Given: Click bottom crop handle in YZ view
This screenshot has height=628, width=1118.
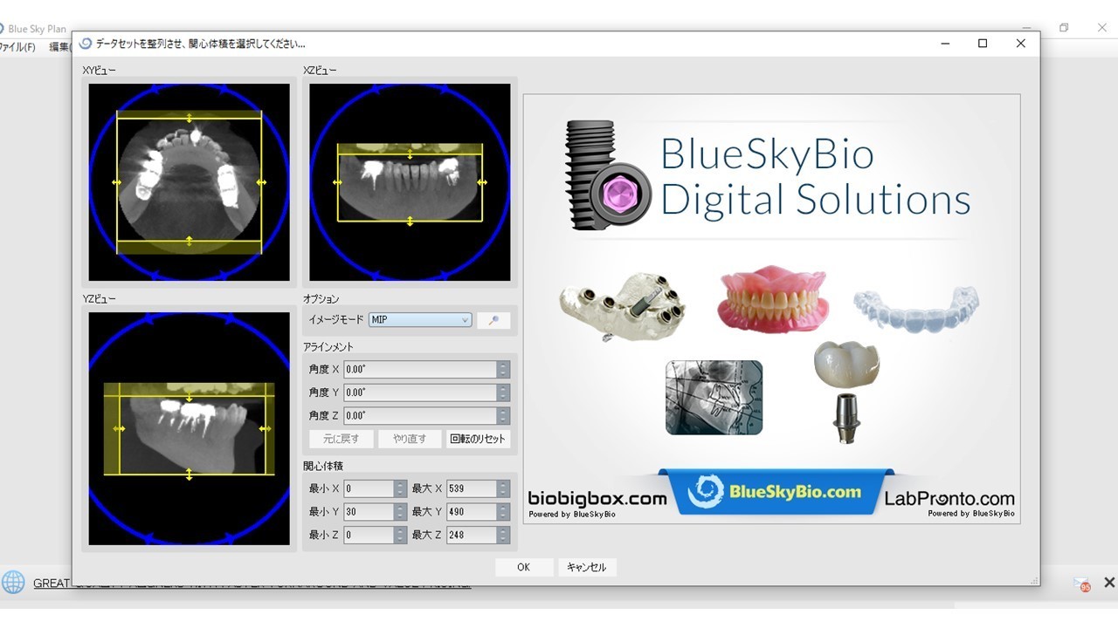Looking at the screenshot, I should tap(190, 474).
